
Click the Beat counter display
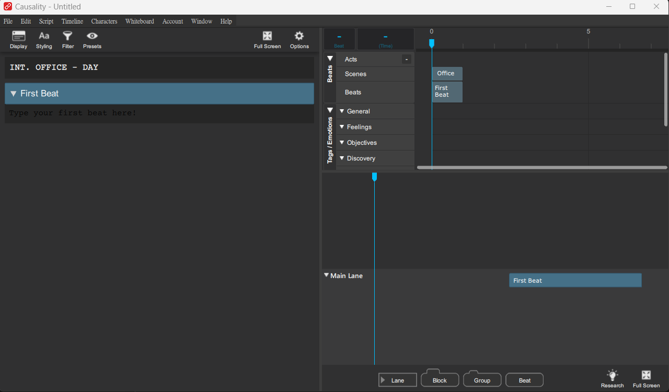pyautogui.click(x=339, y=39)
